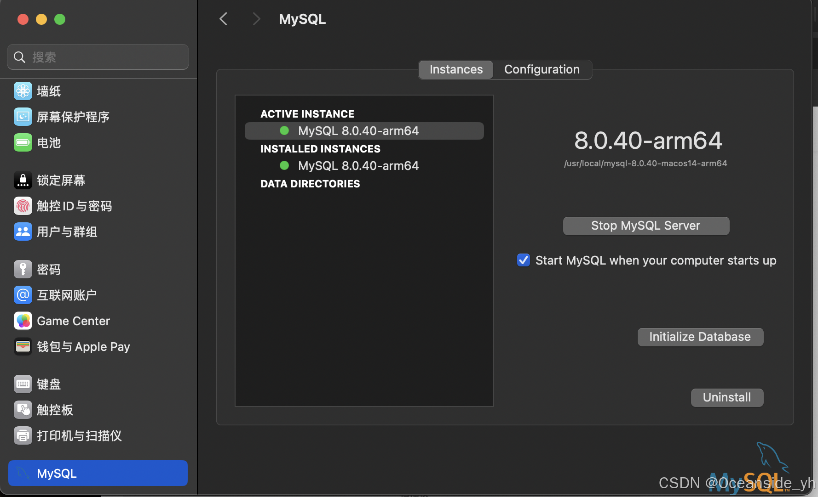Open the MySQL preference pane icon in sidebar
This screenshot has height=497, width=818.
23,473
